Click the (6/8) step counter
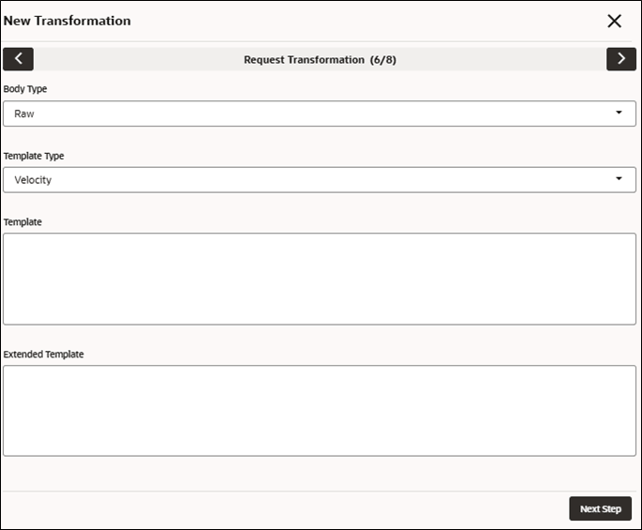Image resolution: width=642 pixels, height=530 pixels. (382, 60)
